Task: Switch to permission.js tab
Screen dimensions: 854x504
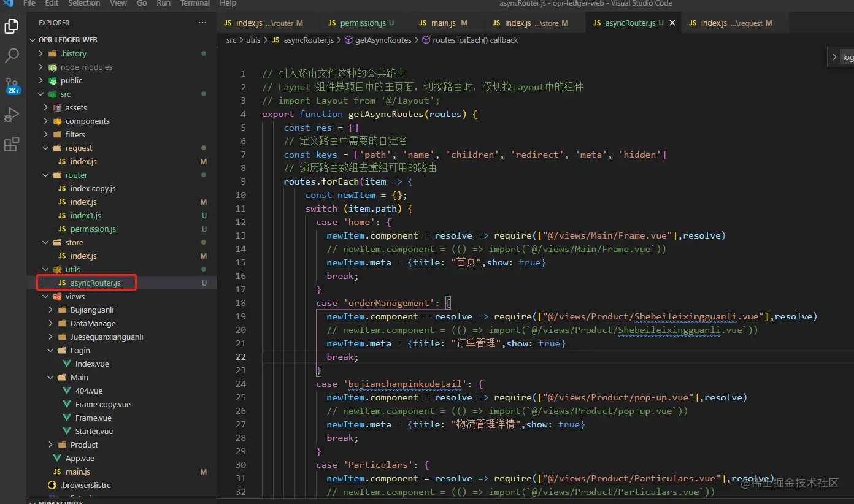Action: (366, 23)
